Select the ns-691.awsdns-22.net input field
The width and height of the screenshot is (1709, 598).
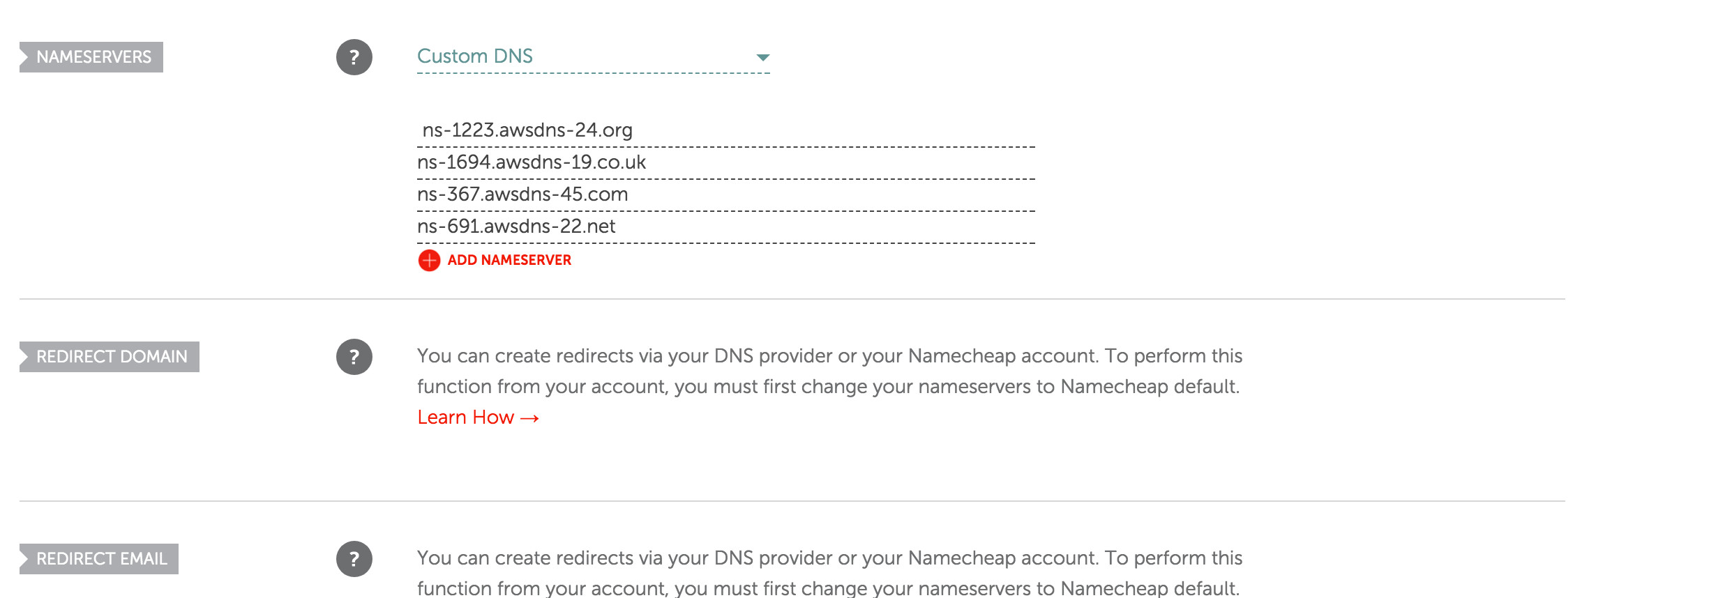click(x=628, y=227)
